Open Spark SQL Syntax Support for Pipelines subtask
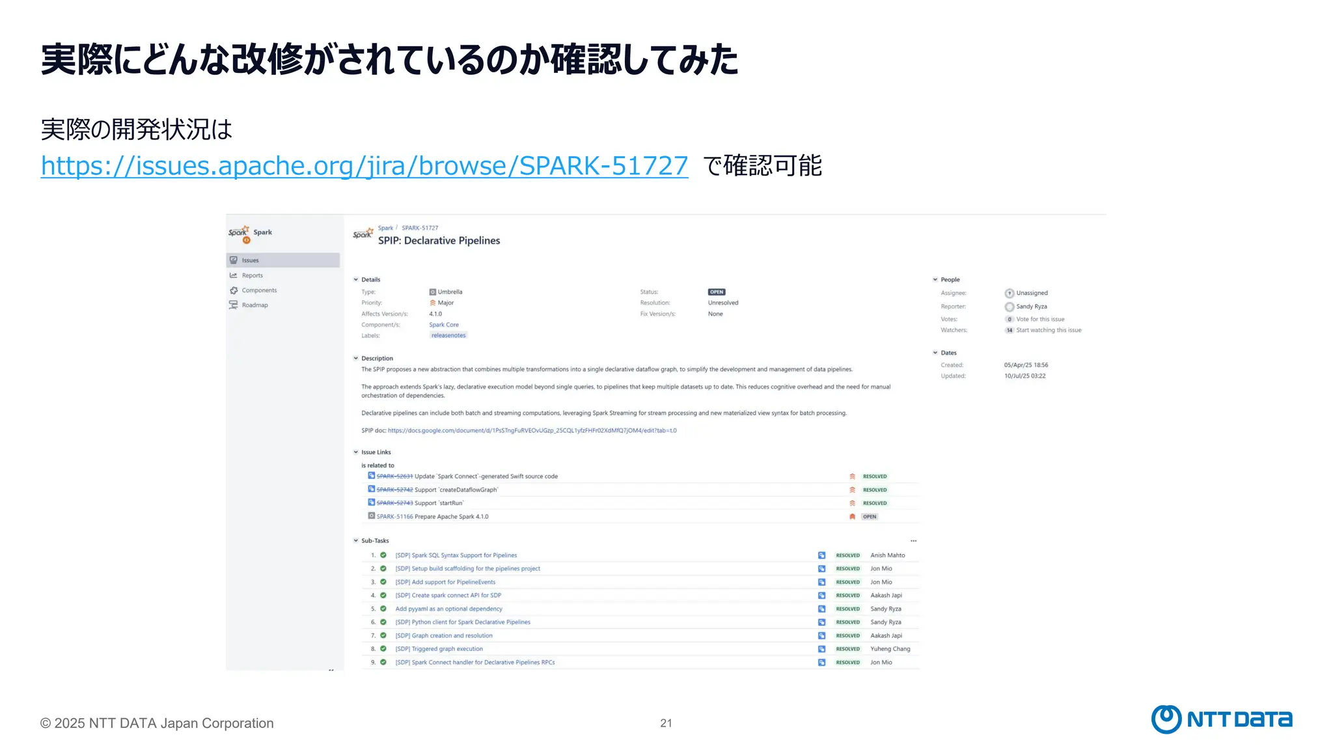Screen dimensions: 1333x750 456,555
